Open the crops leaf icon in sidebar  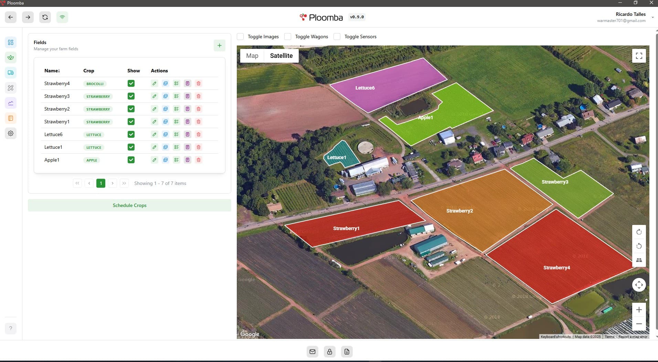tap(11, 58)
